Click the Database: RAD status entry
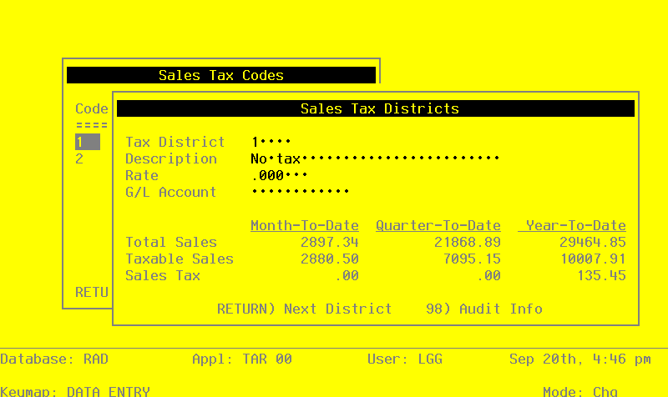Screen dimensions: 668x397 (x=54, y=359)
